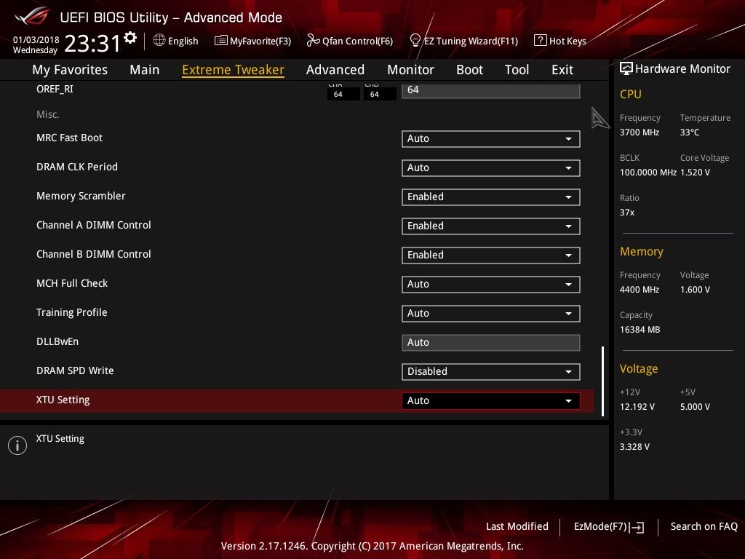This screenshot has width=745, height=559.
Task: Open Search on FAQ link
Action: coord(704,527)
